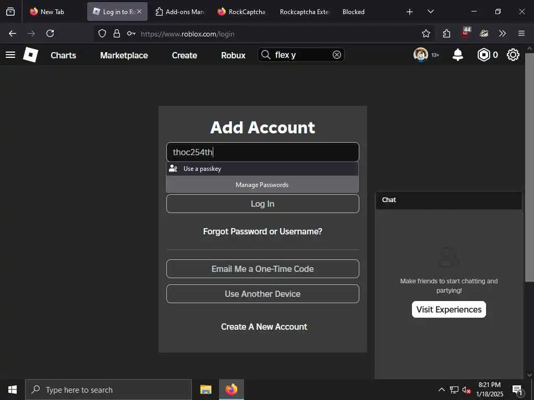
Task: Click Firefox icon in the taskbar
Action: tap(232, 390)
